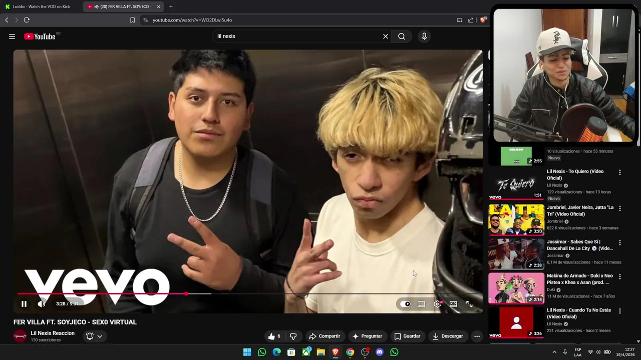Open the player settings gear
The height and width of the screenshot is (360, 641).
click(x=437, y=304)
